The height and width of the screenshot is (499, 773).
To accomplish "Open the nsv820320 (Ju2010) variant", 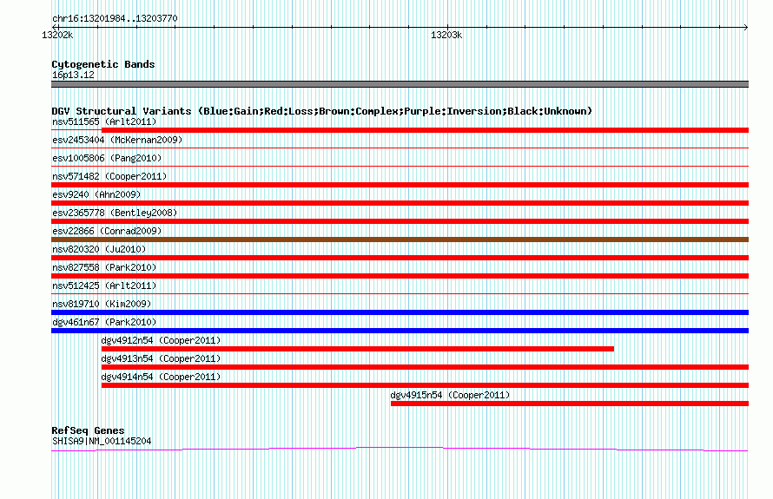I will [x=99, y=249].
